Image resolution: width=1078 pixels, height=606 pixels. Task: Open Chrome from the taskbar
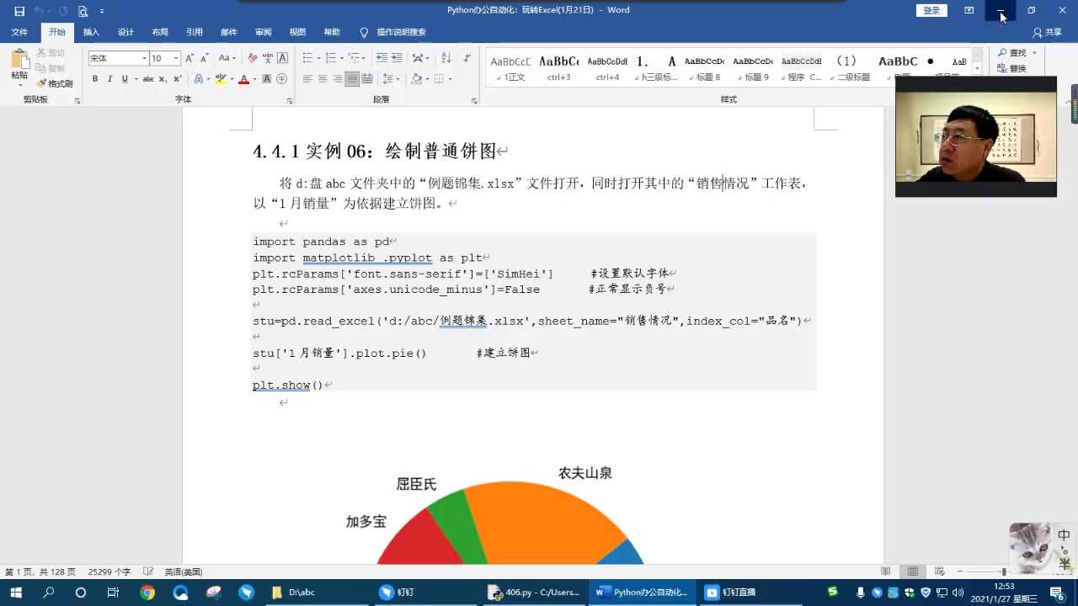[x=147, y=593]
